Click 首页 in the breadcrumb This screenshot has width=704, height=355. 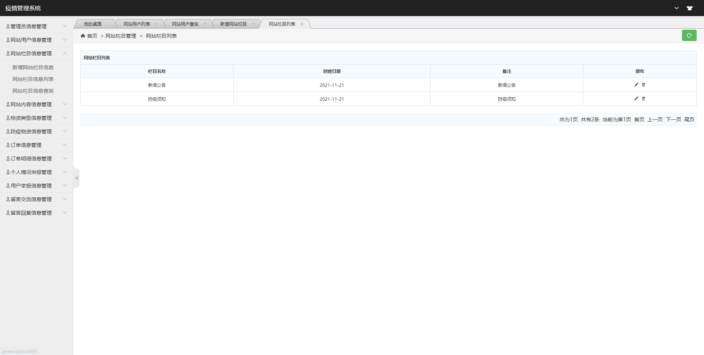[92, 36]
